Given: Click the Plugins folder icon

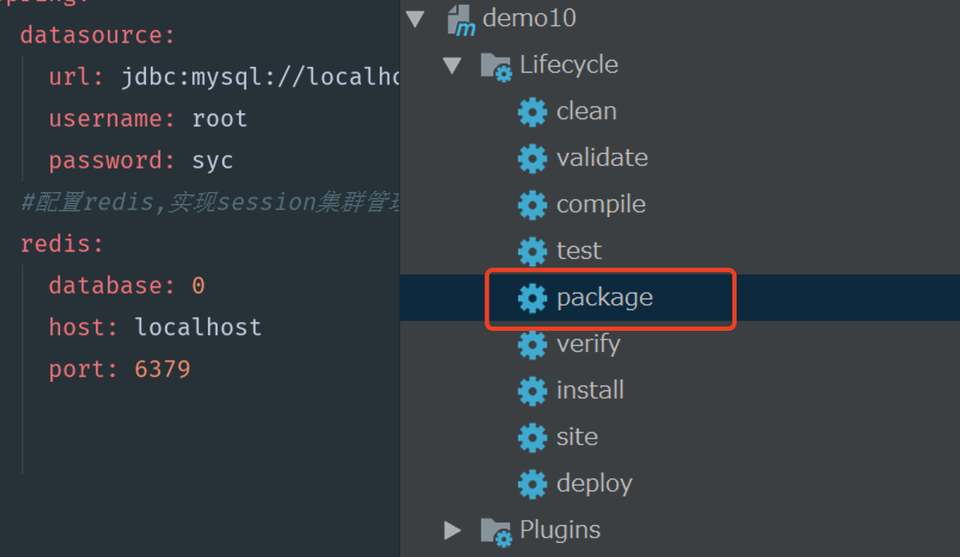Looking at the screenshot, I should point(496,532).
